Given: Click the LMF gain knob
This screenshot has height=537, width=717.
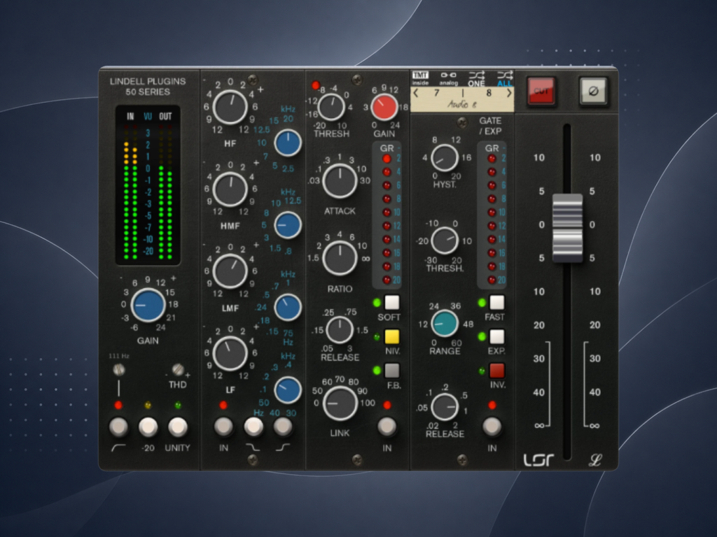Looking at the screenshot, I should pos(230,271).
